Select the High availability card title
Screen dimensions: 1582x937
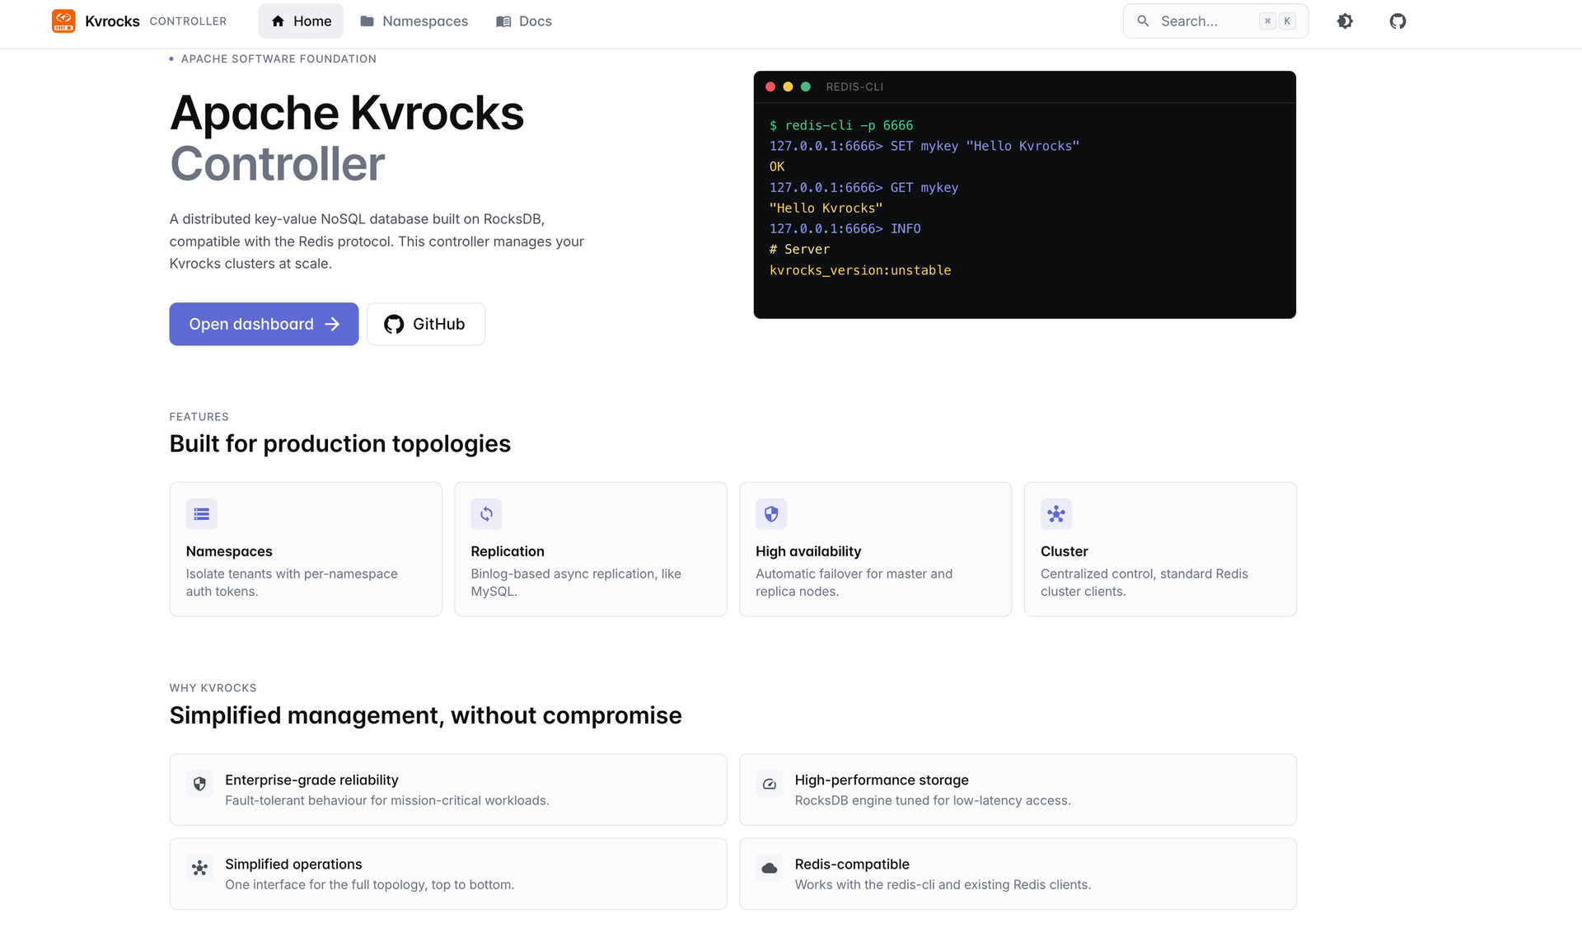[x=808, y=551]
